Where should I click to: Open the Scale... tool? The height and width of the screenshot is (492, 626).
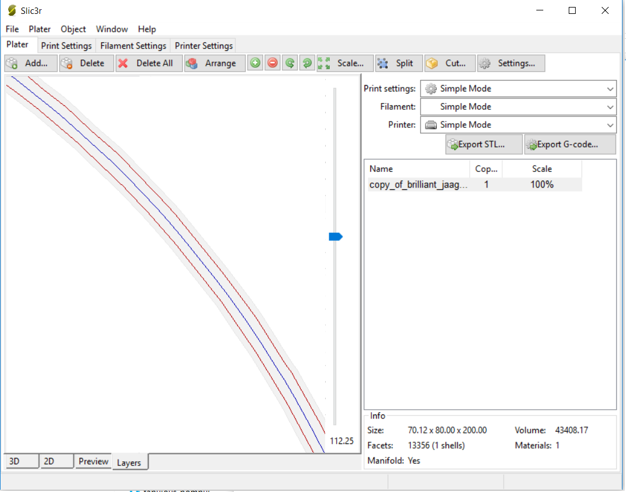pyautogui.click(x=345, y=63)
